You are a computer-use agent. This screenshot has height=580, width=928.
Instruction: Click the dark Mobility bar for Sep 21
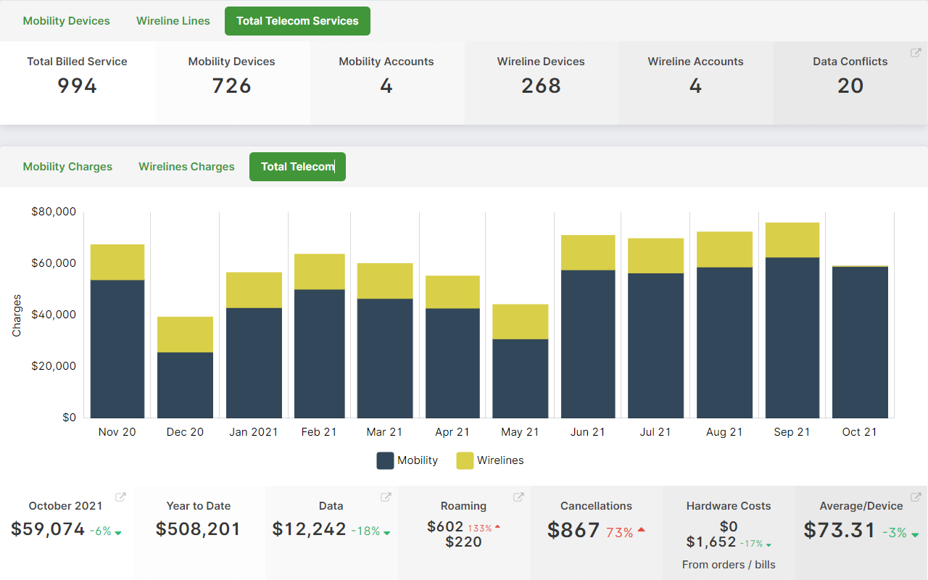coord(792,337)
